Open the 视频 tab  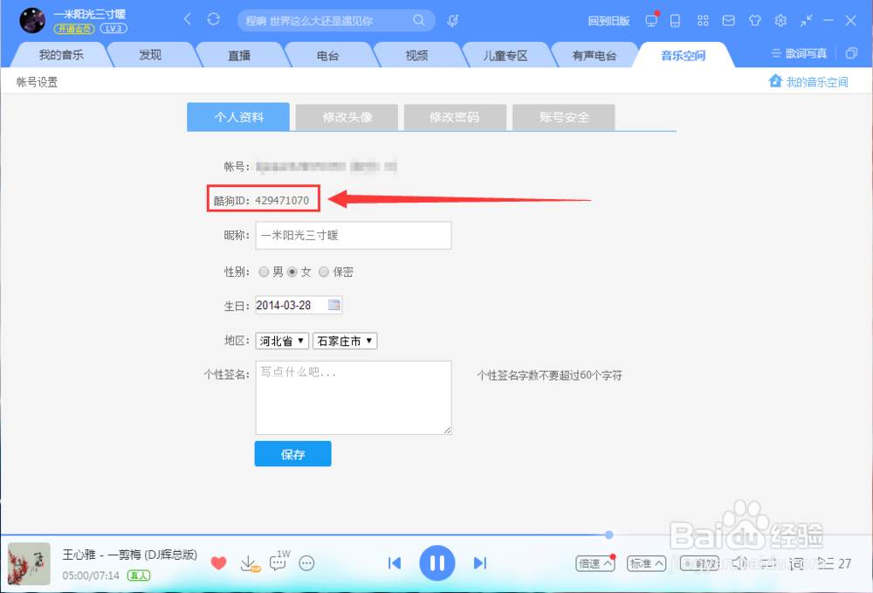point(417,54)
